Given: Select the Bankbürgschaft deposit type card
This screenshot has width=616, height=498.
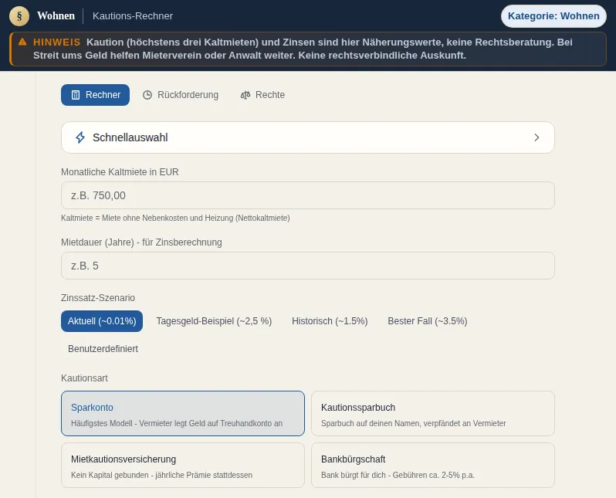Looking at the screenshot, I should [433, 465].
